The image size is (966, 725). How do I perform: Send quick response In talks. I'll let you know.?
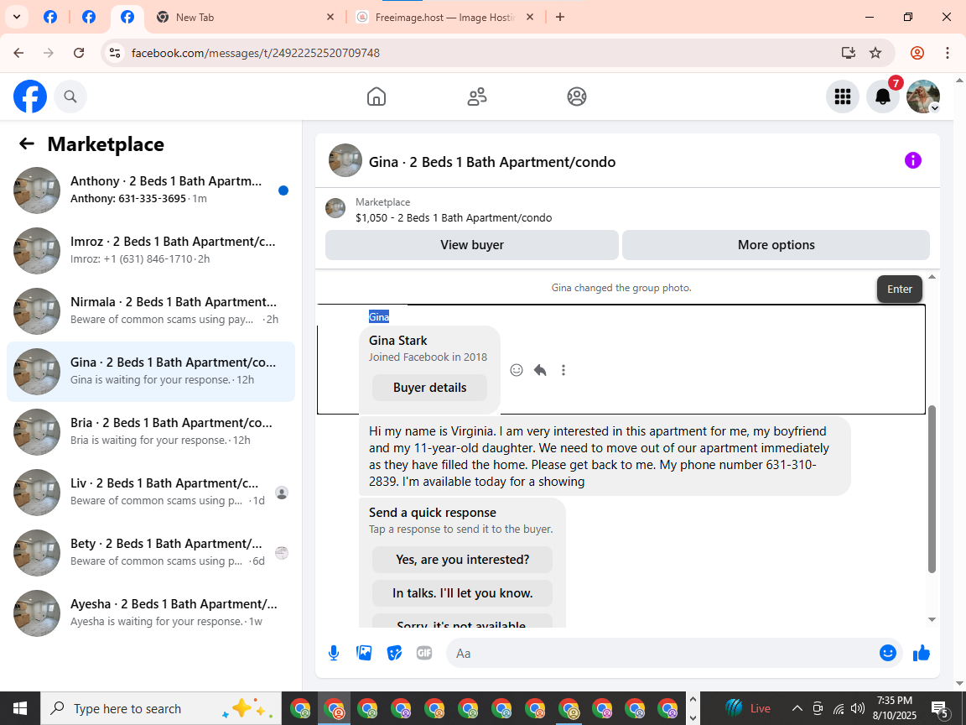point(462,593)
